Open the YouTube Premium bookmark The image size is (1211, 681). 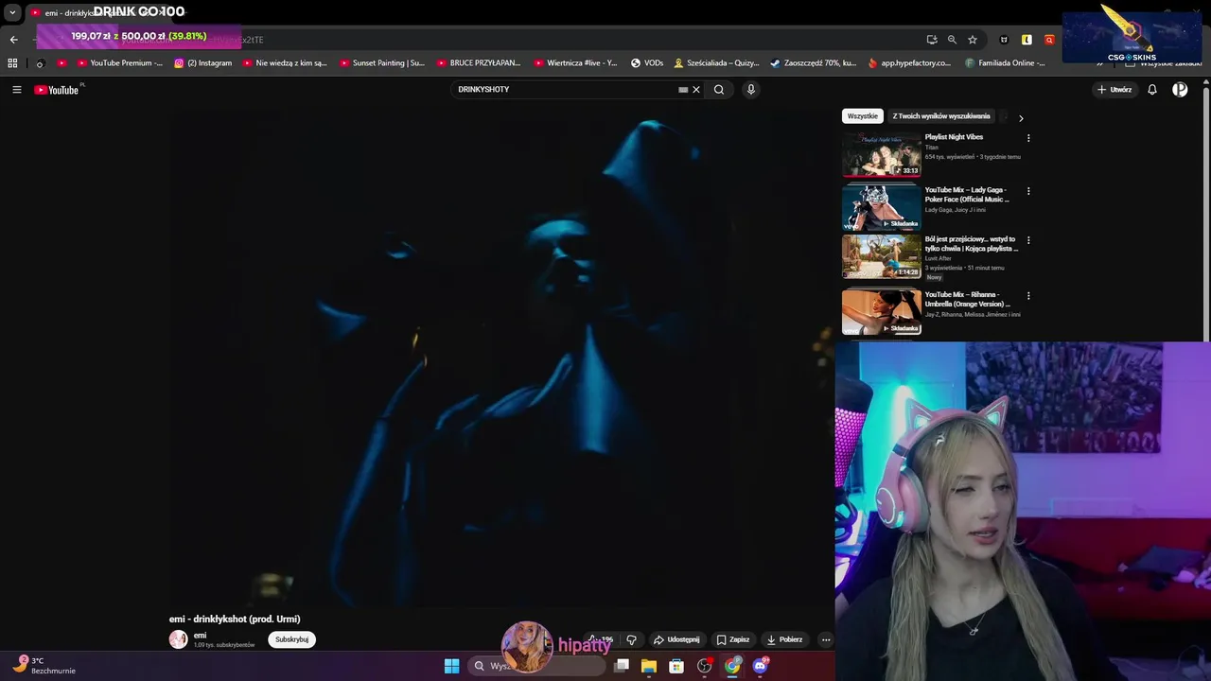click(120, 63)
